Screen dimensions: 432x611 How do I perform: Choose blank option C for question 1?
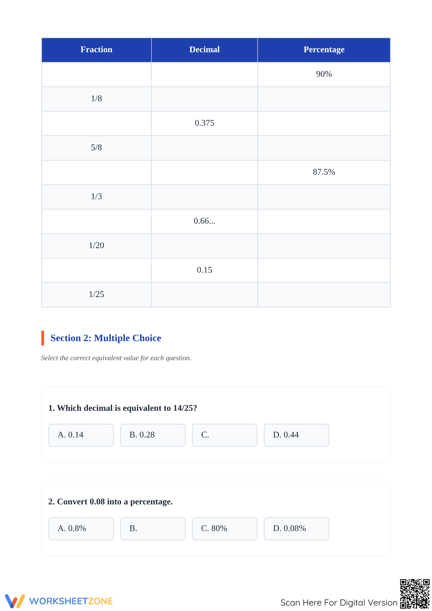point(225,435)
